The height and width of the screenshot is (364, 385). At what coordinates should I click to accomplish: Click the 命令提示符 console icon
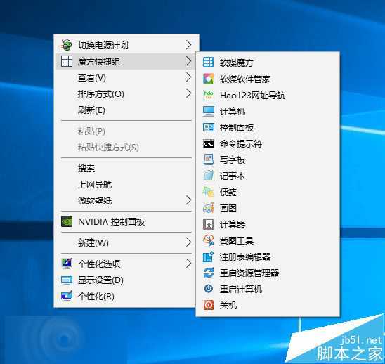point(208,144)
